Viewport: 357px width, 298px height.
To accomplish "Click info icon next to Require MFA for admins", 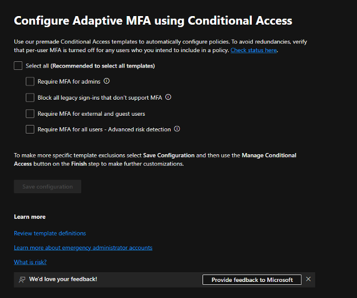I will tap(106, 81).
